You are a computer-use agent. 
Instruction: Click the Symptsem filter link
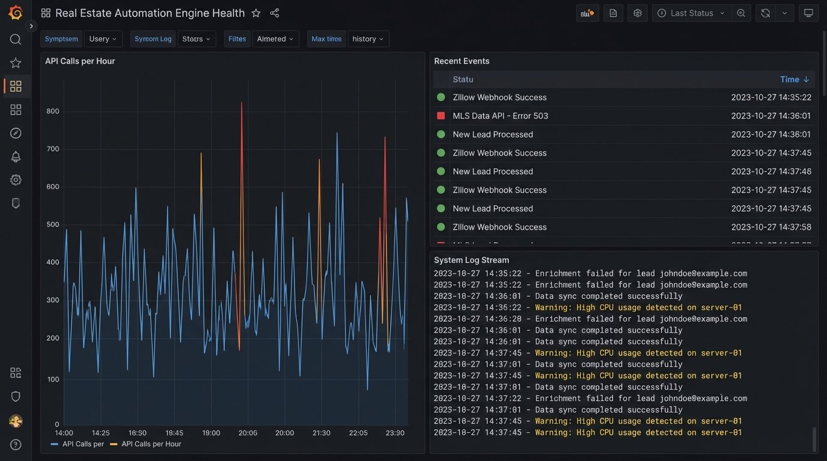coord(61,38)
